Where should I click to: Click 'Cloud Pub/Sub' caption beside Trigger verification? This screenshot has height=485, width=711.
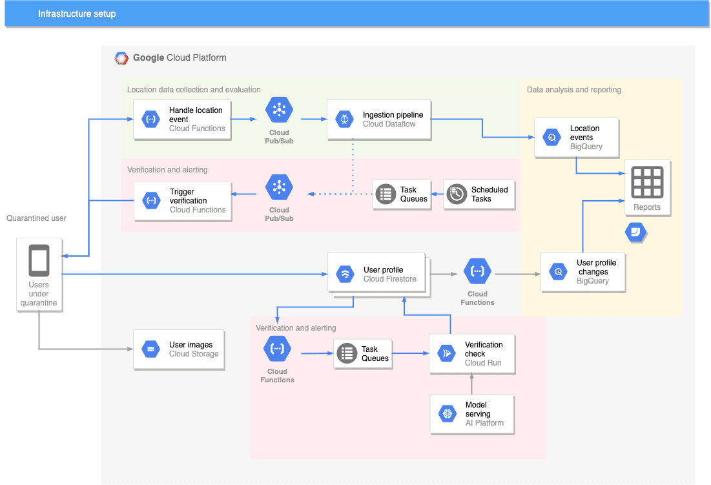[279, 214]
